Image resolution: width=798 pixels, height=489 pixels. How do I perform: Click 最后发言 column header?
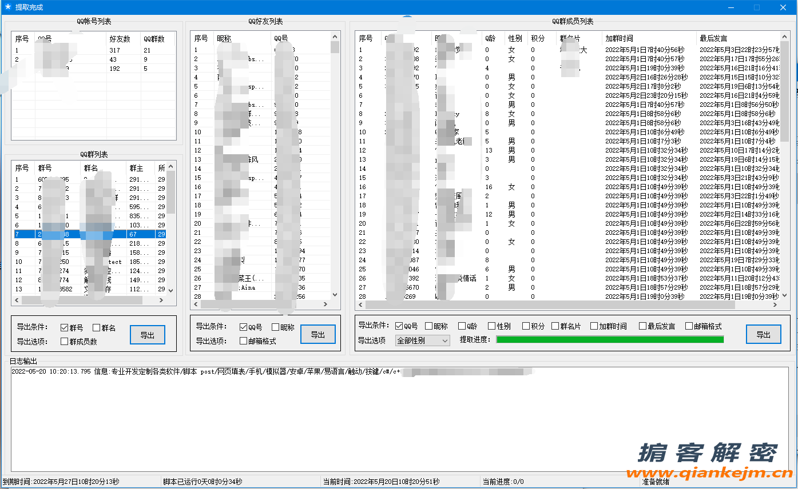pyautogui.click(x=738, y=38)
